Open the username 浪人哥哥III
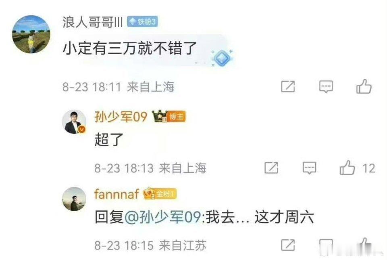The image size is (387, 260). [x=93, y=22]
